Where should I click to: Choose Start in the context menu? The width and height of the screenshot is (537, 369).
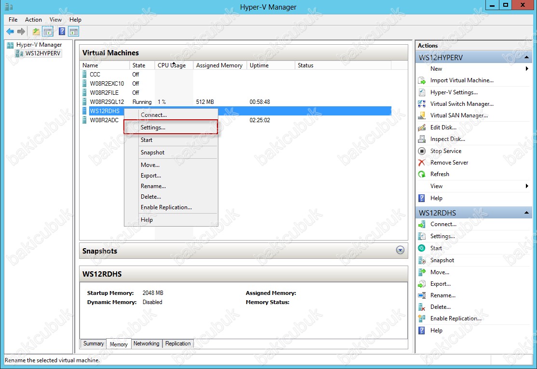click(171, 140)
